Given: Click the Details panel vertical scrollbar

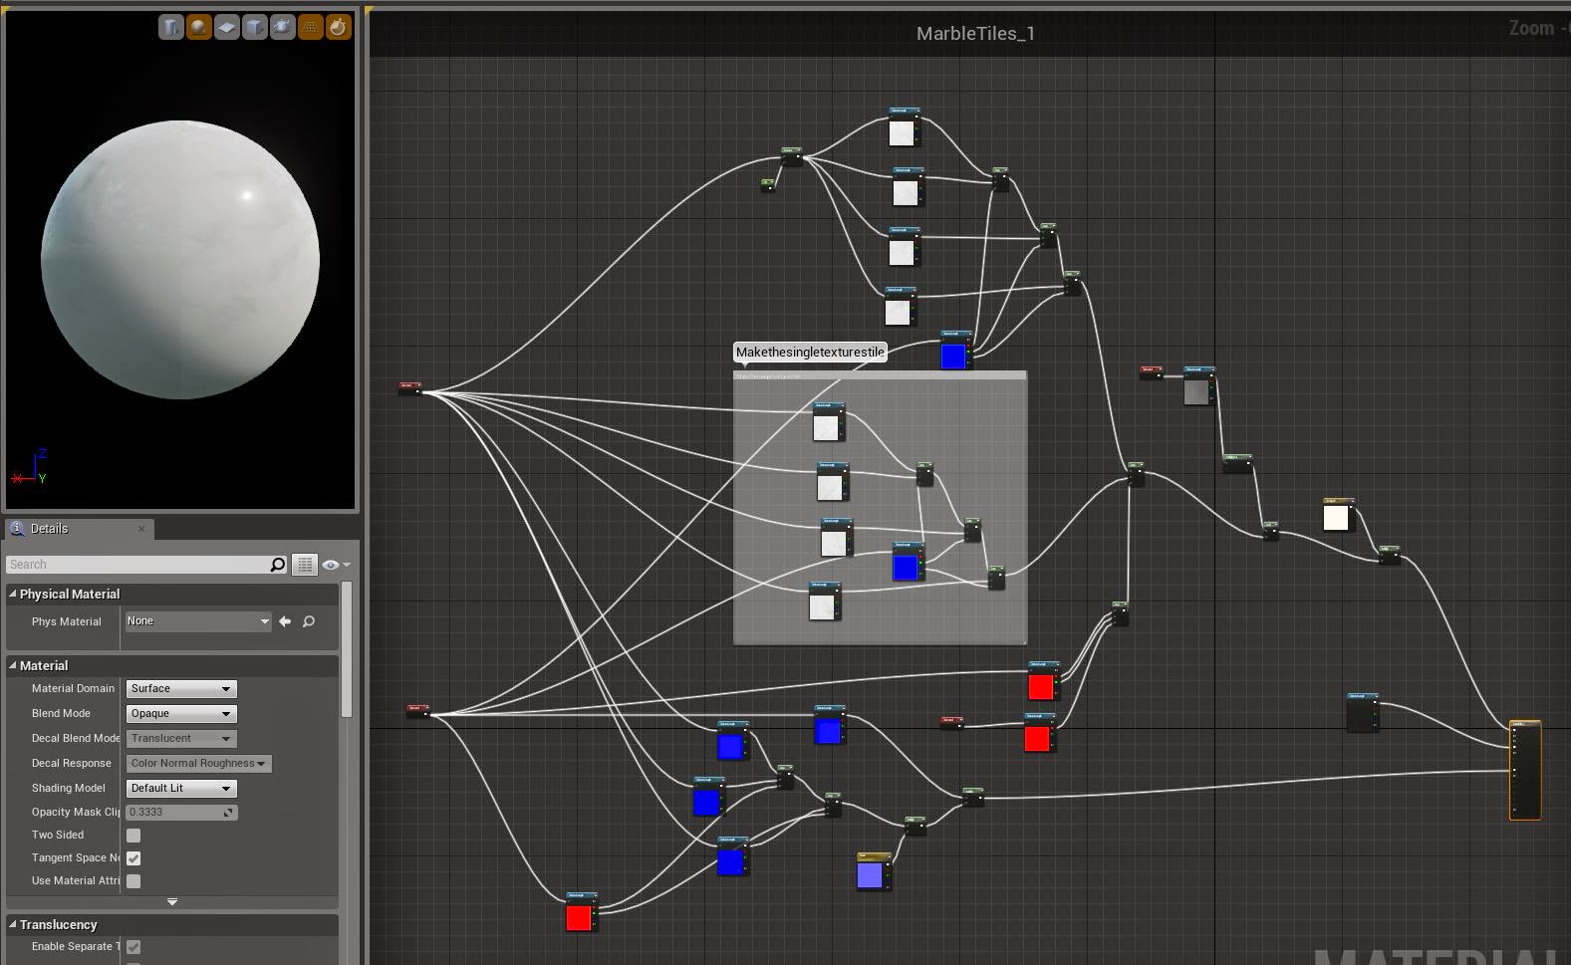Looking at the screenshot, I should point(347,649).
